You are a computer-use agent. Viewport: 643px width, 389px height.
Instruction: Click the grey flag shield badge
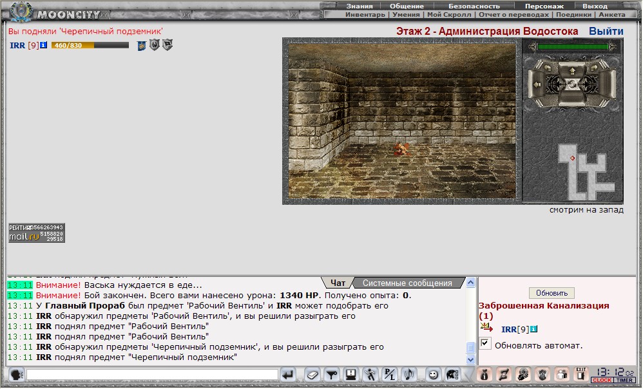(168, 44)
